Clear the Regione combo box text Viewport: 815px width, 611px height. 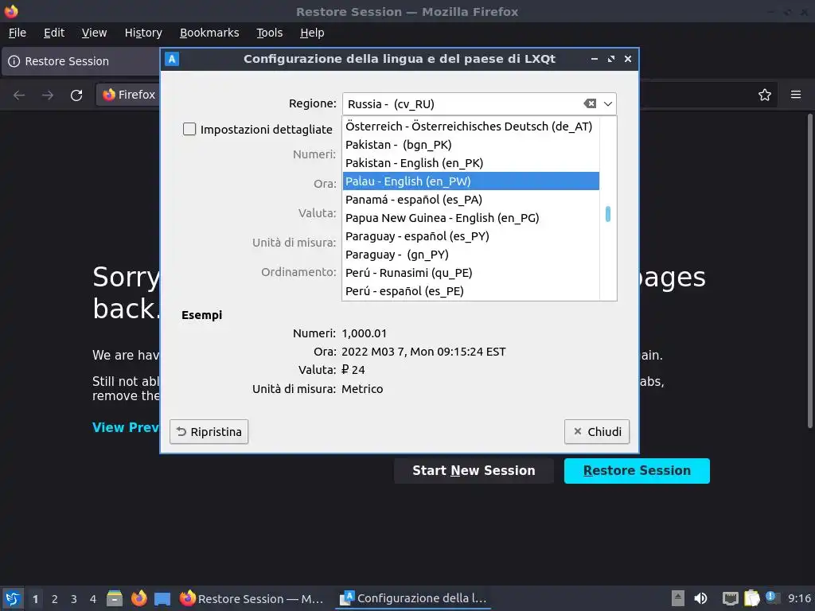pyautogui.click(x=590, y=104)
